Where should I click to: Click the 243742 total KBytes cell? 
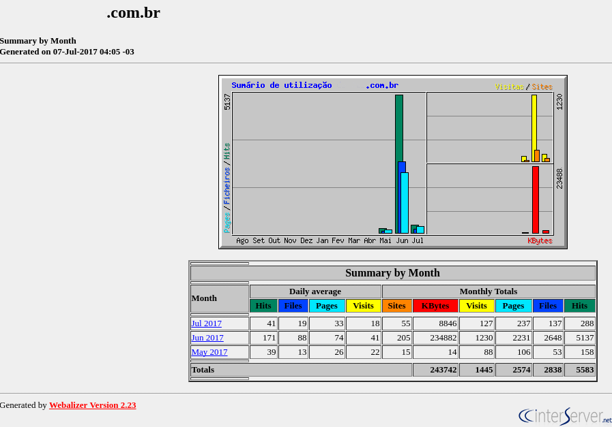[x=435, y=370]
